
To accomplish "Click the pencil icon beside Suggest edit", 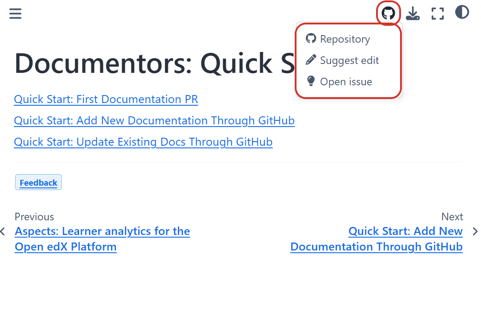I will [x=311, y=60].
